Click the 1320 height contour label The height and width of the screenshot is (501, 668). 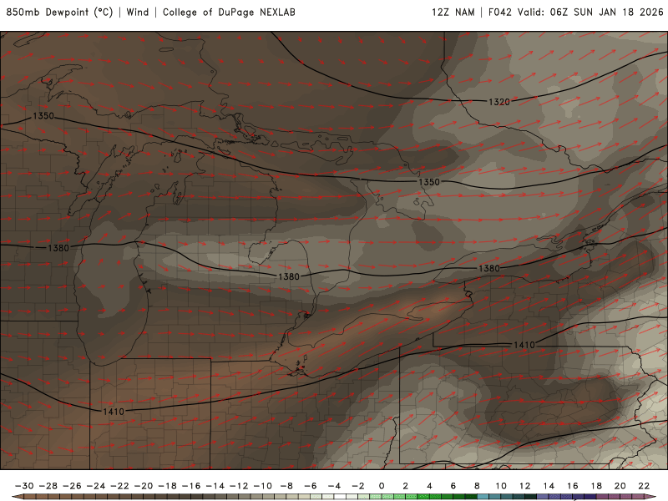tap(498, 102)
